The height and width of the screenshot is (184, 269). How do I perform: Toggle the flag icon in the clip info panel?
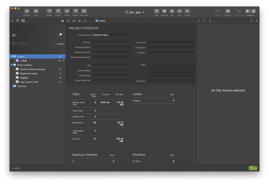click(x=61, y=35)
